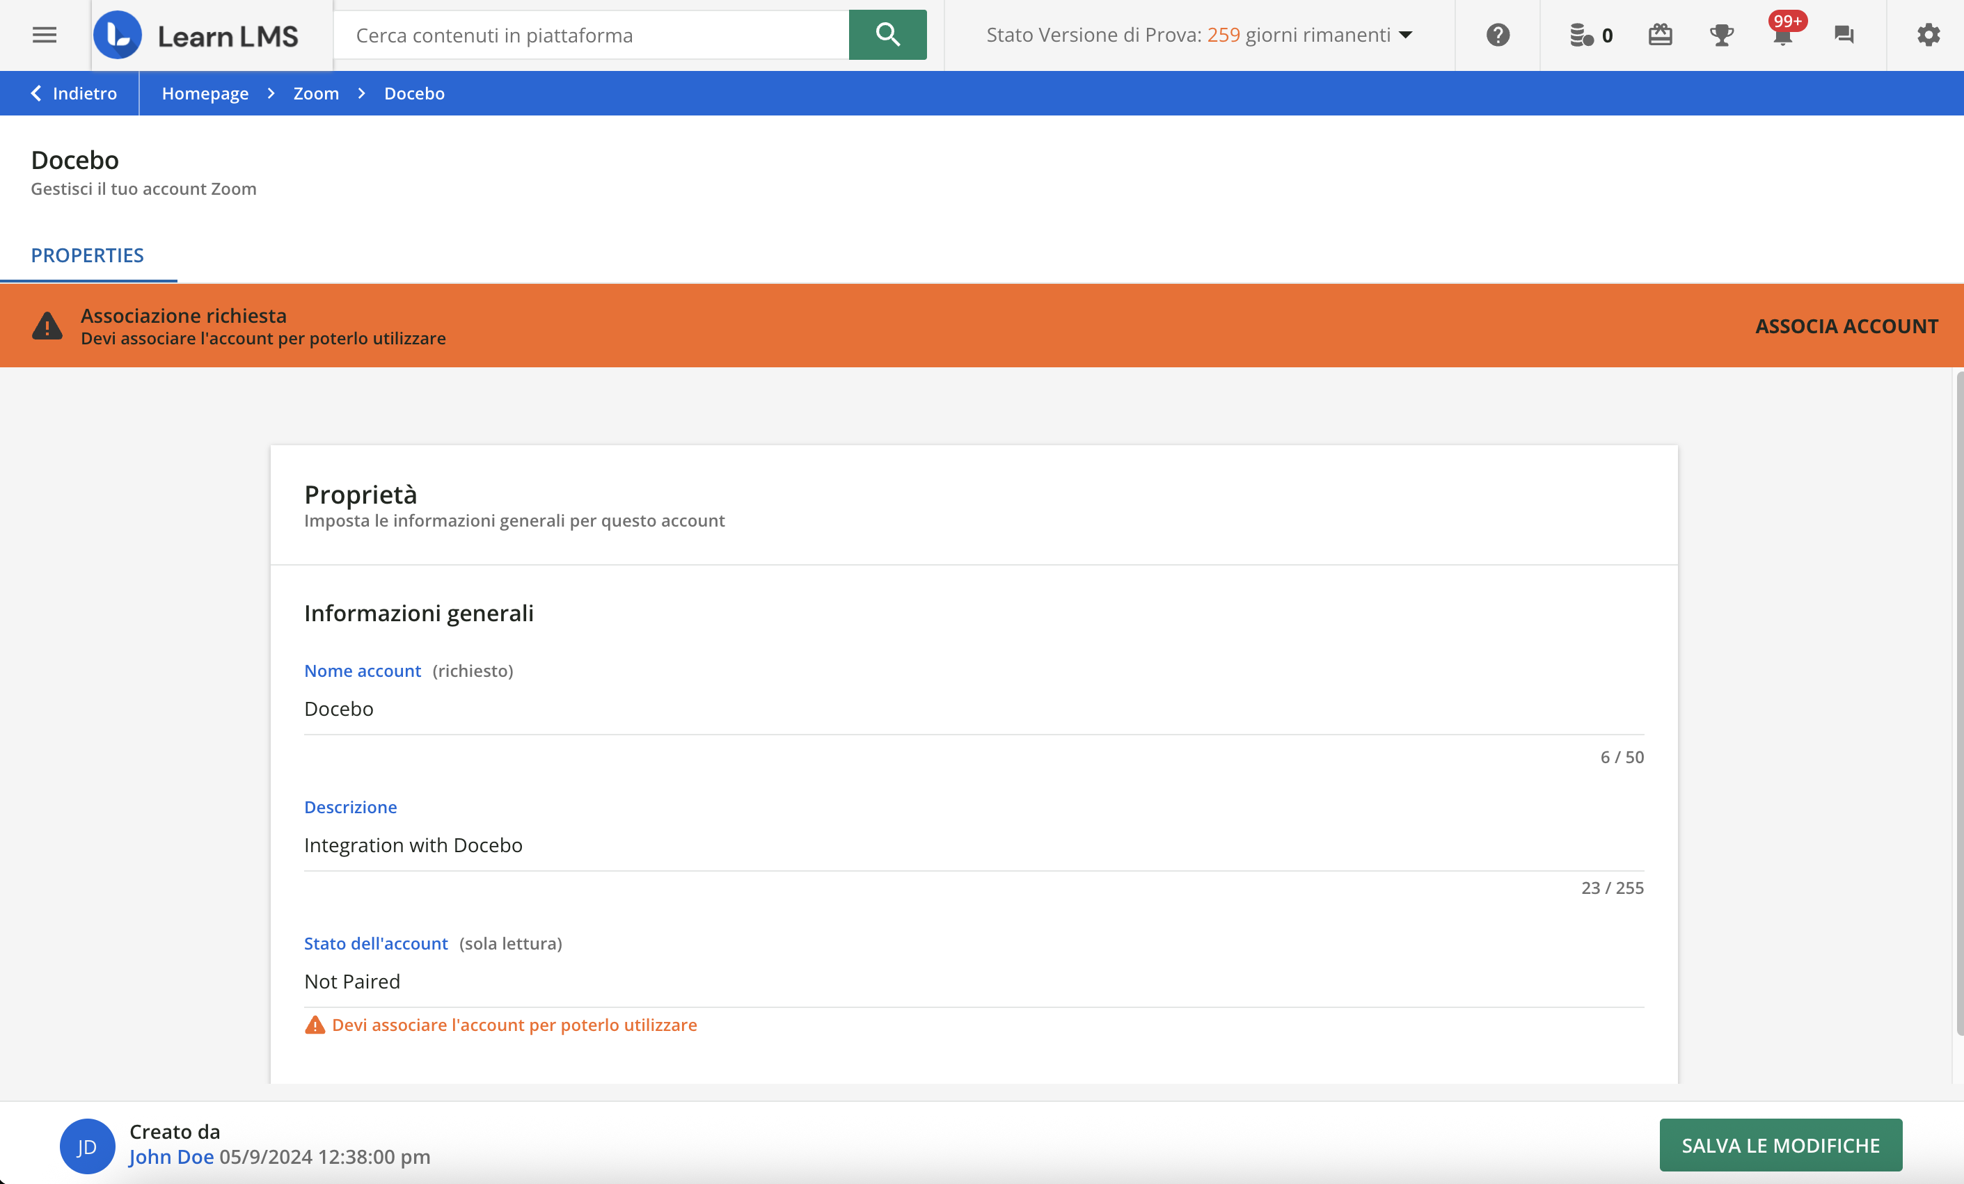Click the orange alert icon under account status
This screenshot has height=1184, width=1964.
(x=315, y=1025)
